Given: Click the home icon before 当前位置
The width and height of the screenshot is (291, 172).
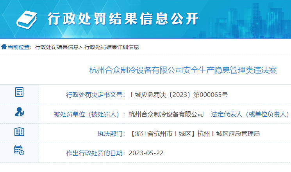Looking at the screenshot, I should point(4,47).
